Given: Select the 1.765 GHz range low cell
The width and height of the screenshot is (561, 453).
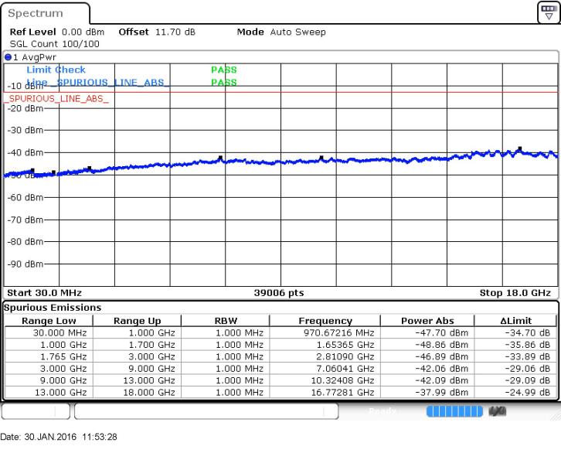Looking at the screenshot, I should pos(49,356).
